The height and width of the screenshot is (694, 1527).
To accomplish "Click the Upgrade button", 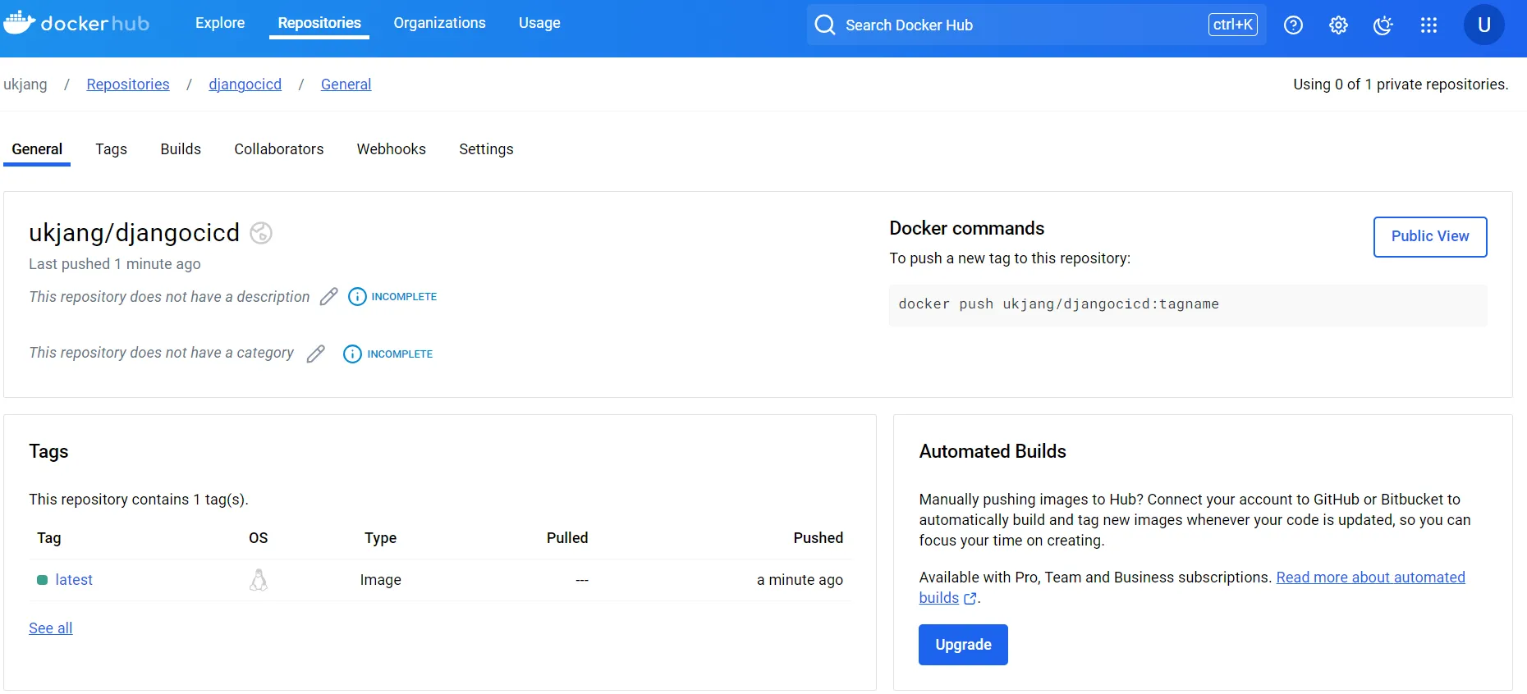I will click(x=963, y=645).
